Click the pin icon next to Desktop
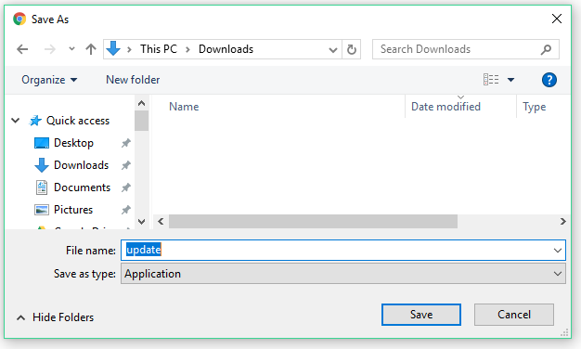Viewport: 581px width, 349px height. coord(126,143)
